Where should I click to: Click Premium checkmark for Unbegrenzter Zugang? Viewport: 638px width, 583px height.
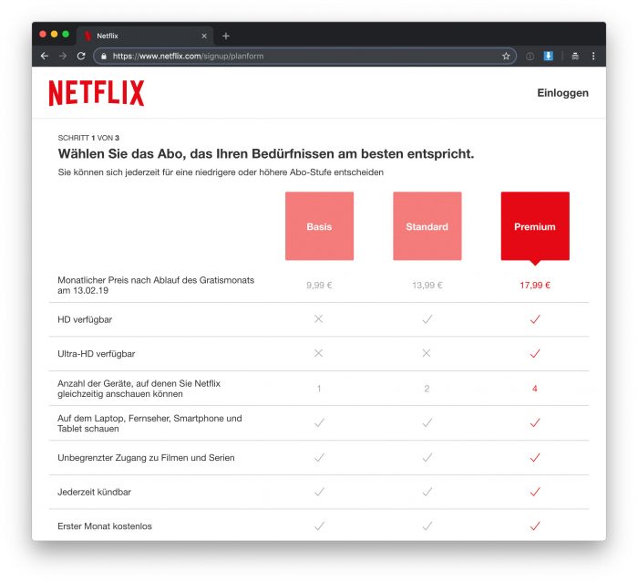[535, 457]
